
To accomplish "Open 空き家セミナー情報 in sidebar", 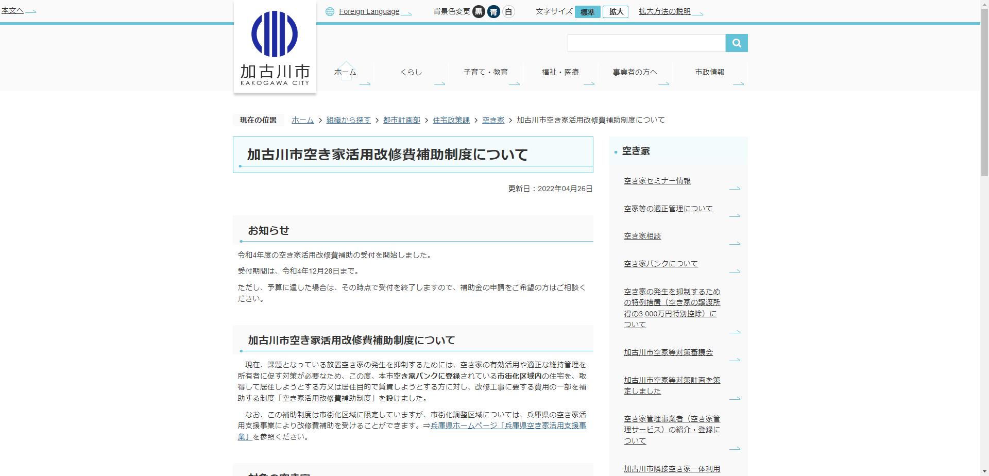I will point(657,181).
